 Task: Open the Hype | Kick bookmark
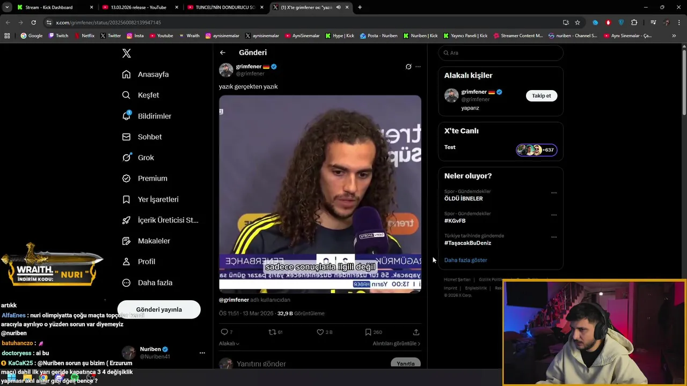(340, 35)
